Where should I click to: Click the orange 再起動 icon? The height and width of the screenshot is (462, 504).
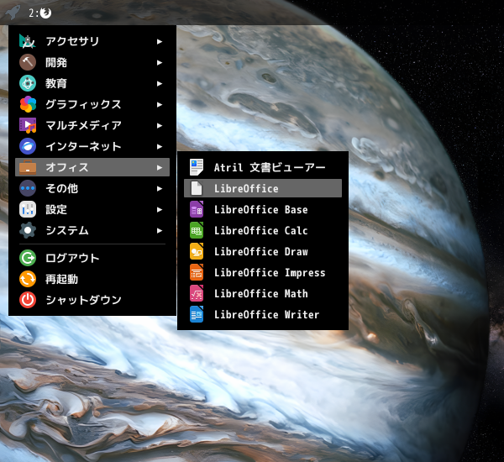[x=28, y=279]
